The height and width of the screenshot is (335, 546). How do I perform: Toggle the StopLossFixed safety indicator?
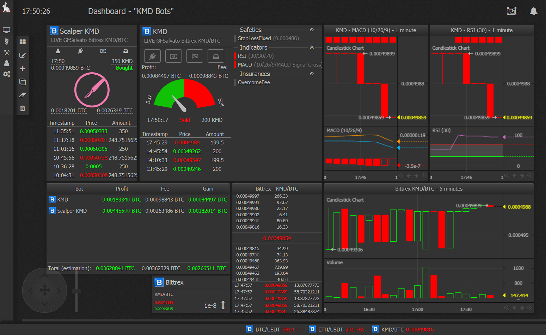pyautogui.click(x=235, y=38)
